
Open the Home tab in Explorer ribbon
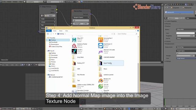pyautogui.click(x=55, y=31)
